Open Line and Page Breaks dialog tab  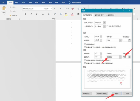[99, 15]
